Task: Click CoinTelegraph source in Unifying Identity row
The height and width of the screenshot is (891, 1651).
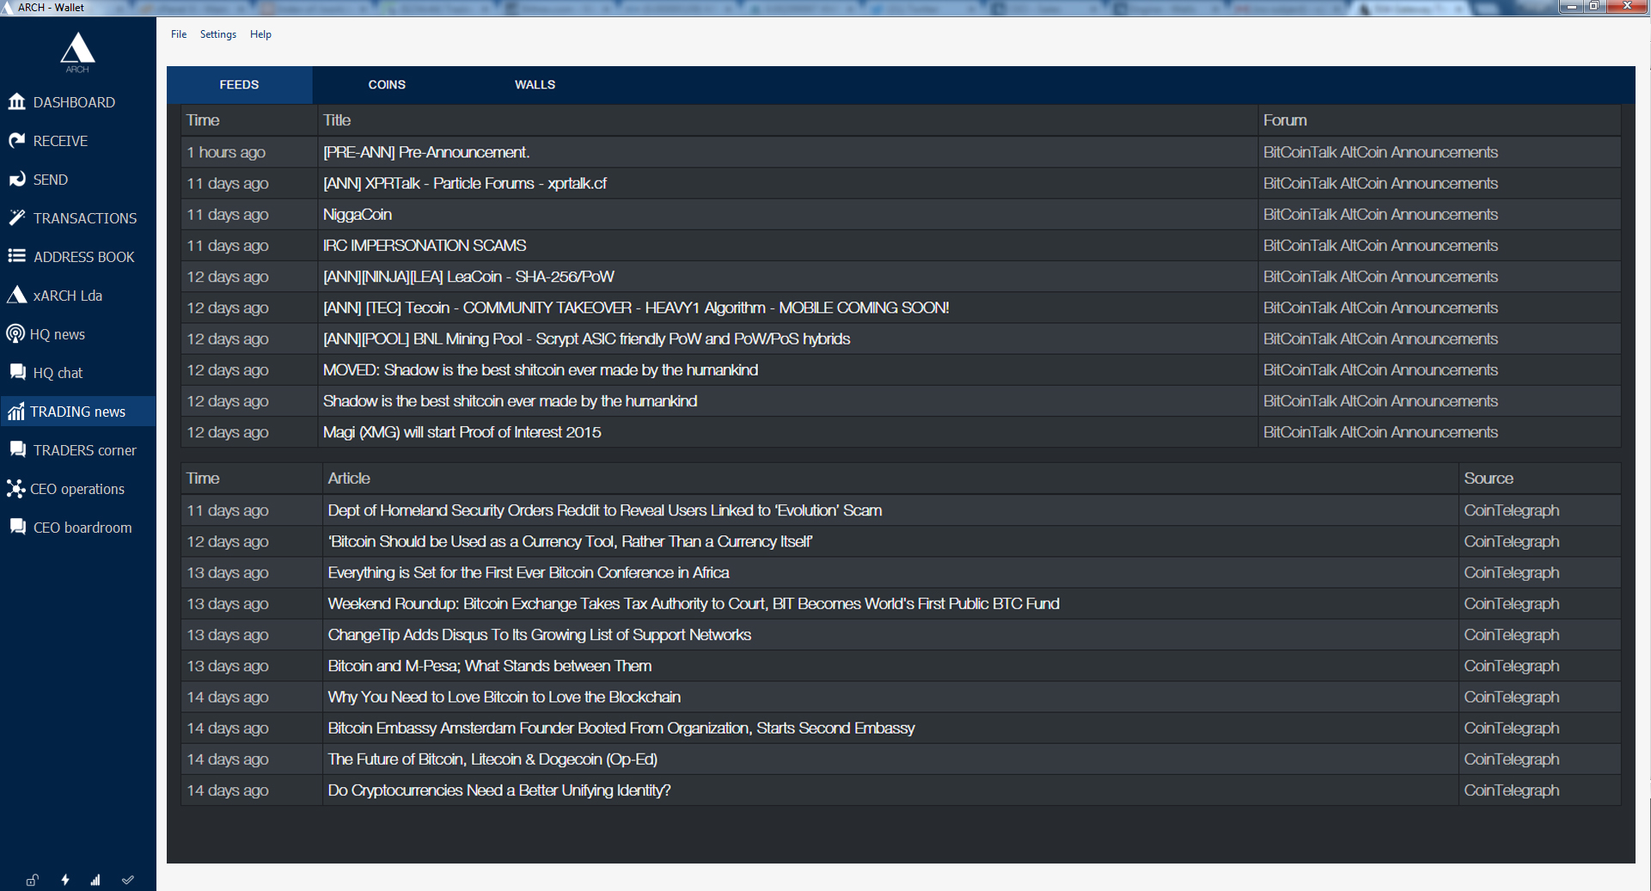Action: click(x=1512, y=790)
